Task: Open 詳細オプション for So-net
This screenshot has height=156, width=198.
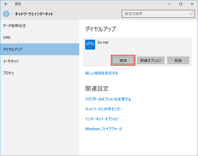Action: [x=150, y=61]
